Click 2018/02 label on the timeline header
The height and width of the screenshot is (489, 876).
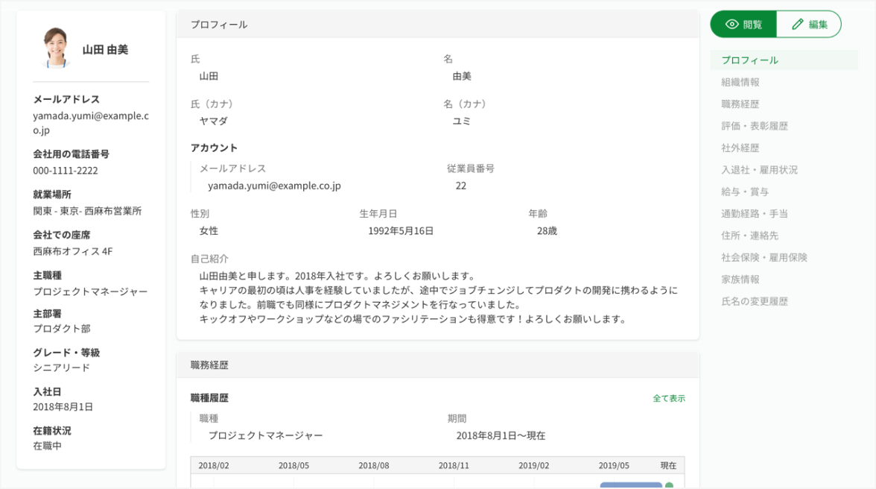(x=213, y=466)
